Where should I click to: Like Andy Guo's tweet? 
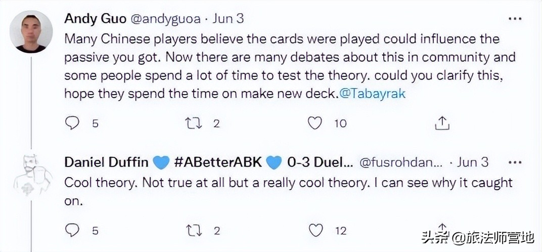pyautogui.click(x=315, y=122)
